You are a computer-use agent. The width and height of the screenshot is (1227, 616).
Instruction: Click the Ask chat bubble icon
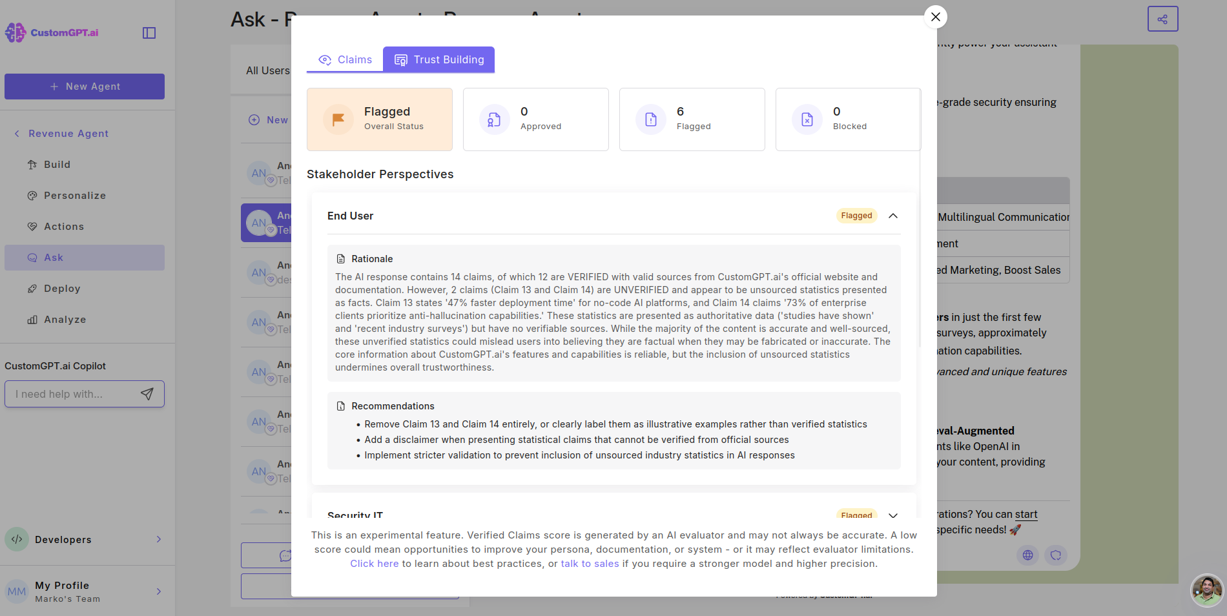pyautogui.click(x=32, y=258)
